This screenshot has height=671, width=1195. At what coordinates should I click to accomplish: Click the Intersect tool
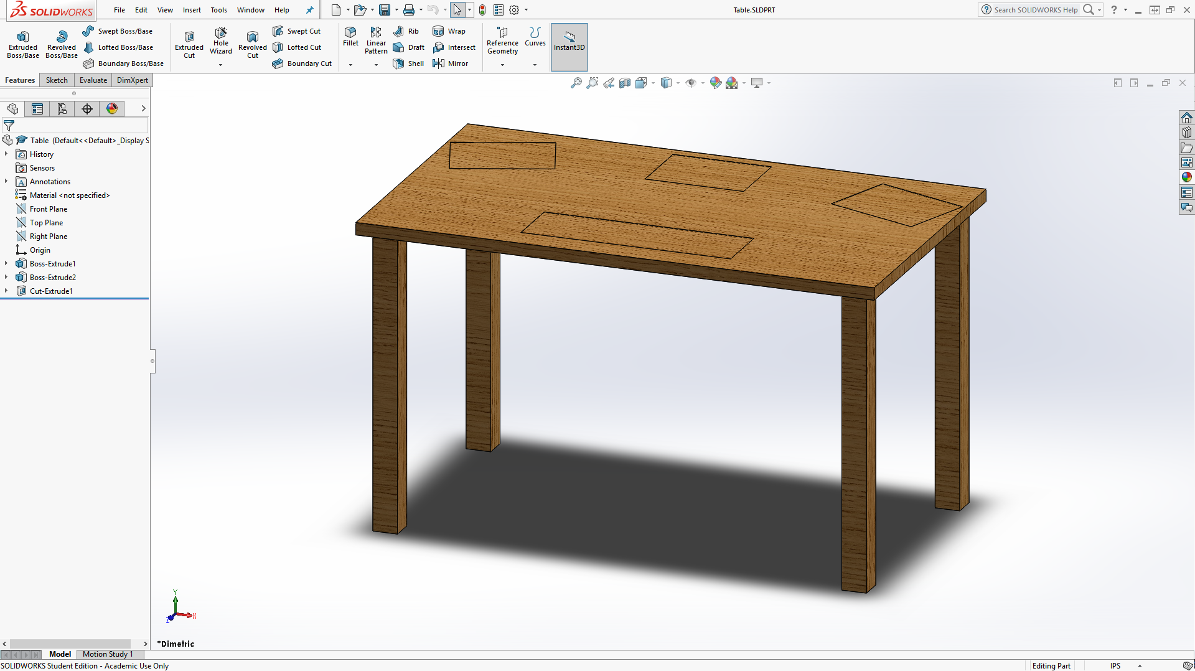[454, 47]
